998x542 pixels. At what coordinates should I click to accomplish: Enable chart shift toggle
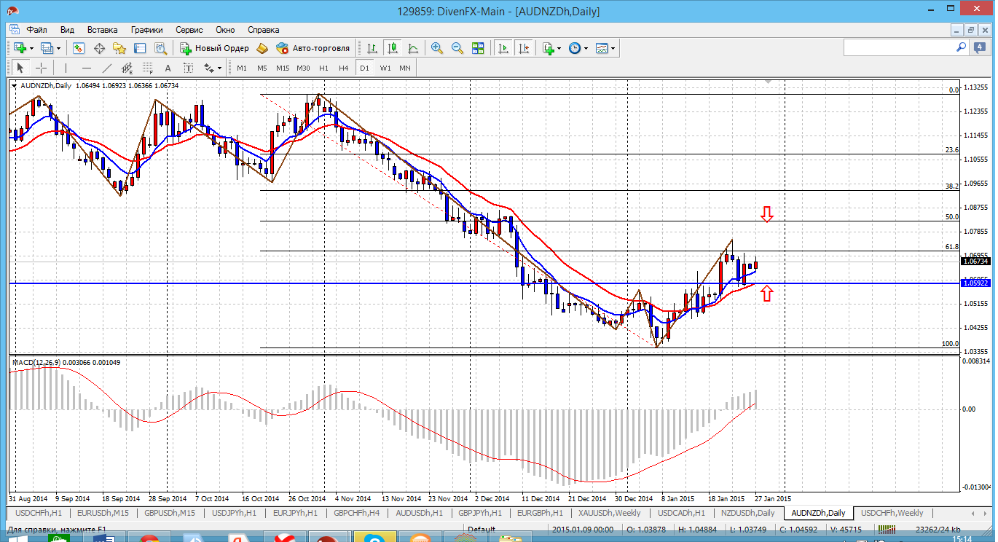[523, 48]
